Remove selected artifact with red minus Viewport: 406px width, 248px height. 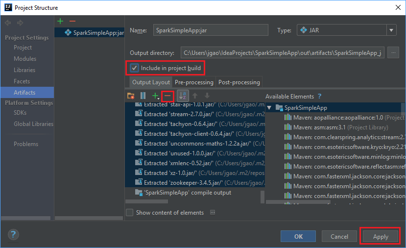pyautogui.click(x=72, y=21)
